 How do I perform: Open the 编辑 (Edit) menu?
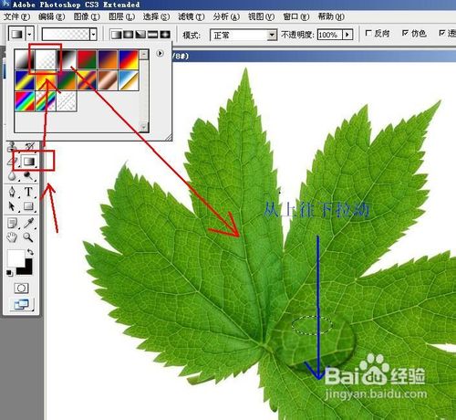click(51, 16)
